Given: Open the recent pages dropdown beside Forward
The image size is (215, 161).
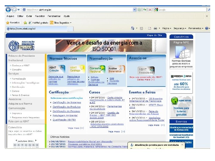Looking at the screenshot, I should tap(19, 10).
